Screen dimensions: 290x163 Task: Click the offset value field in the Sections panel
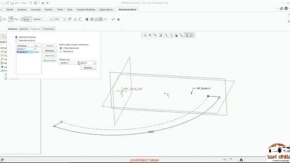point(87,63)
